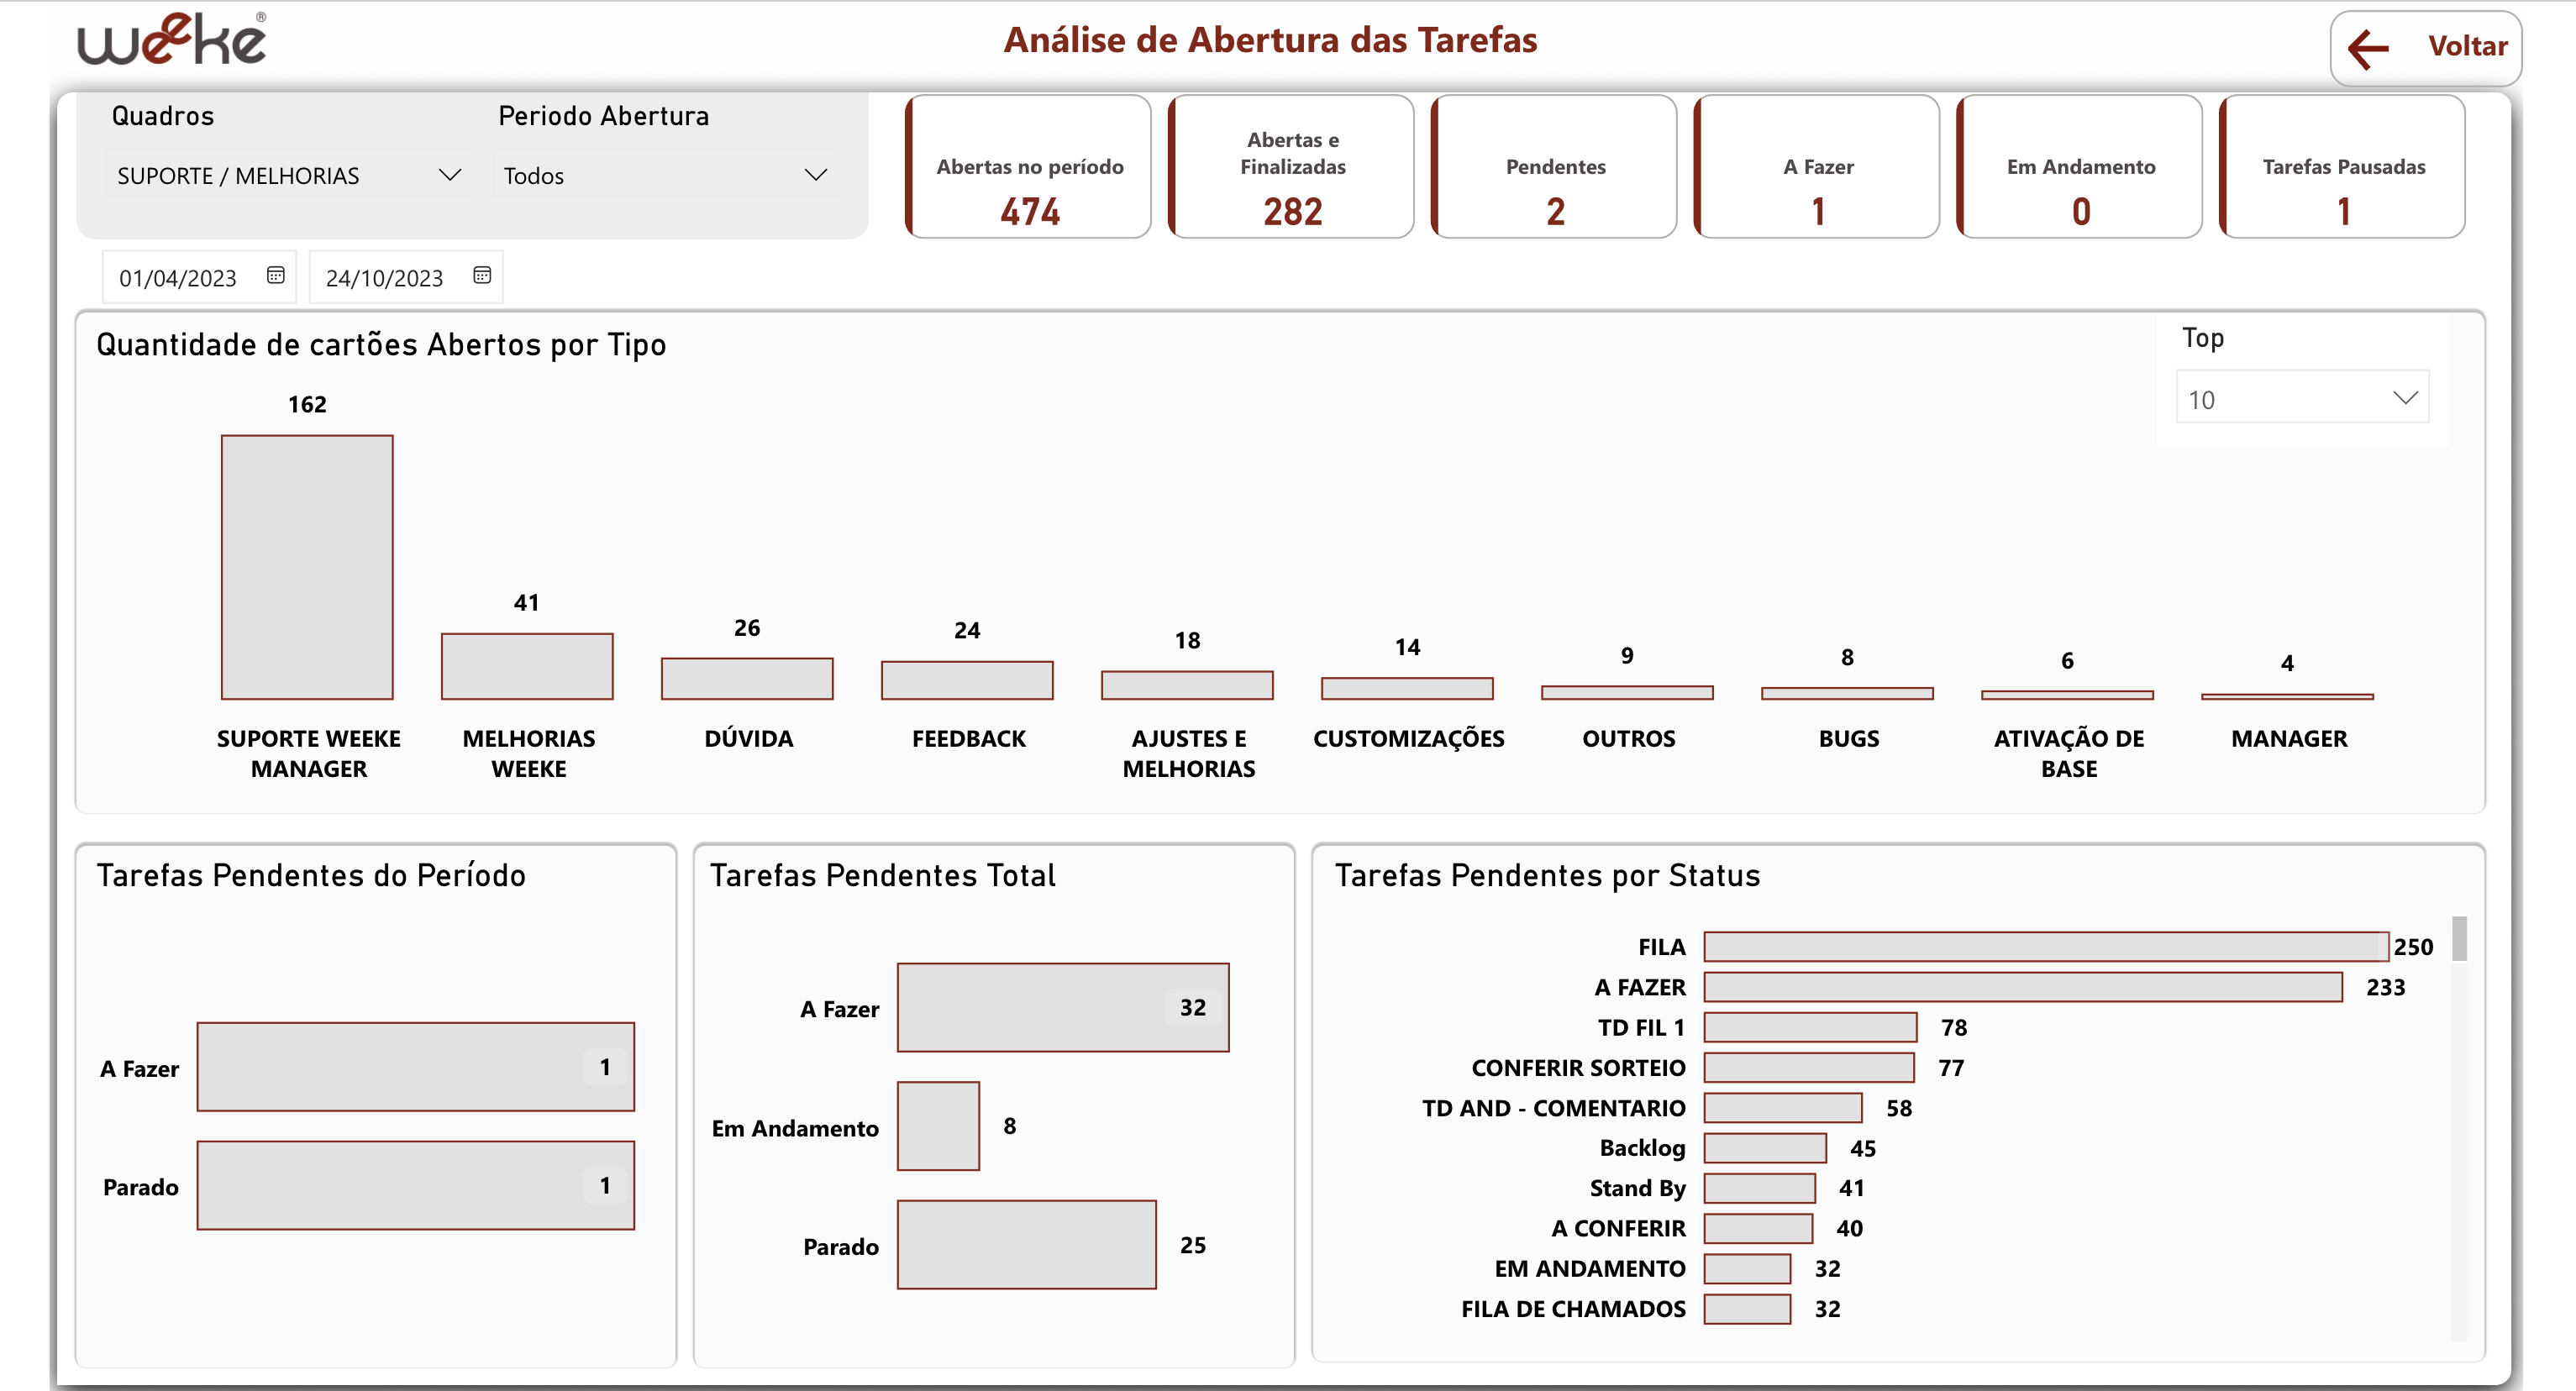Click the back arrow icon
This screenshot has height=1391, width=2576.
(x=2369, y=47)
